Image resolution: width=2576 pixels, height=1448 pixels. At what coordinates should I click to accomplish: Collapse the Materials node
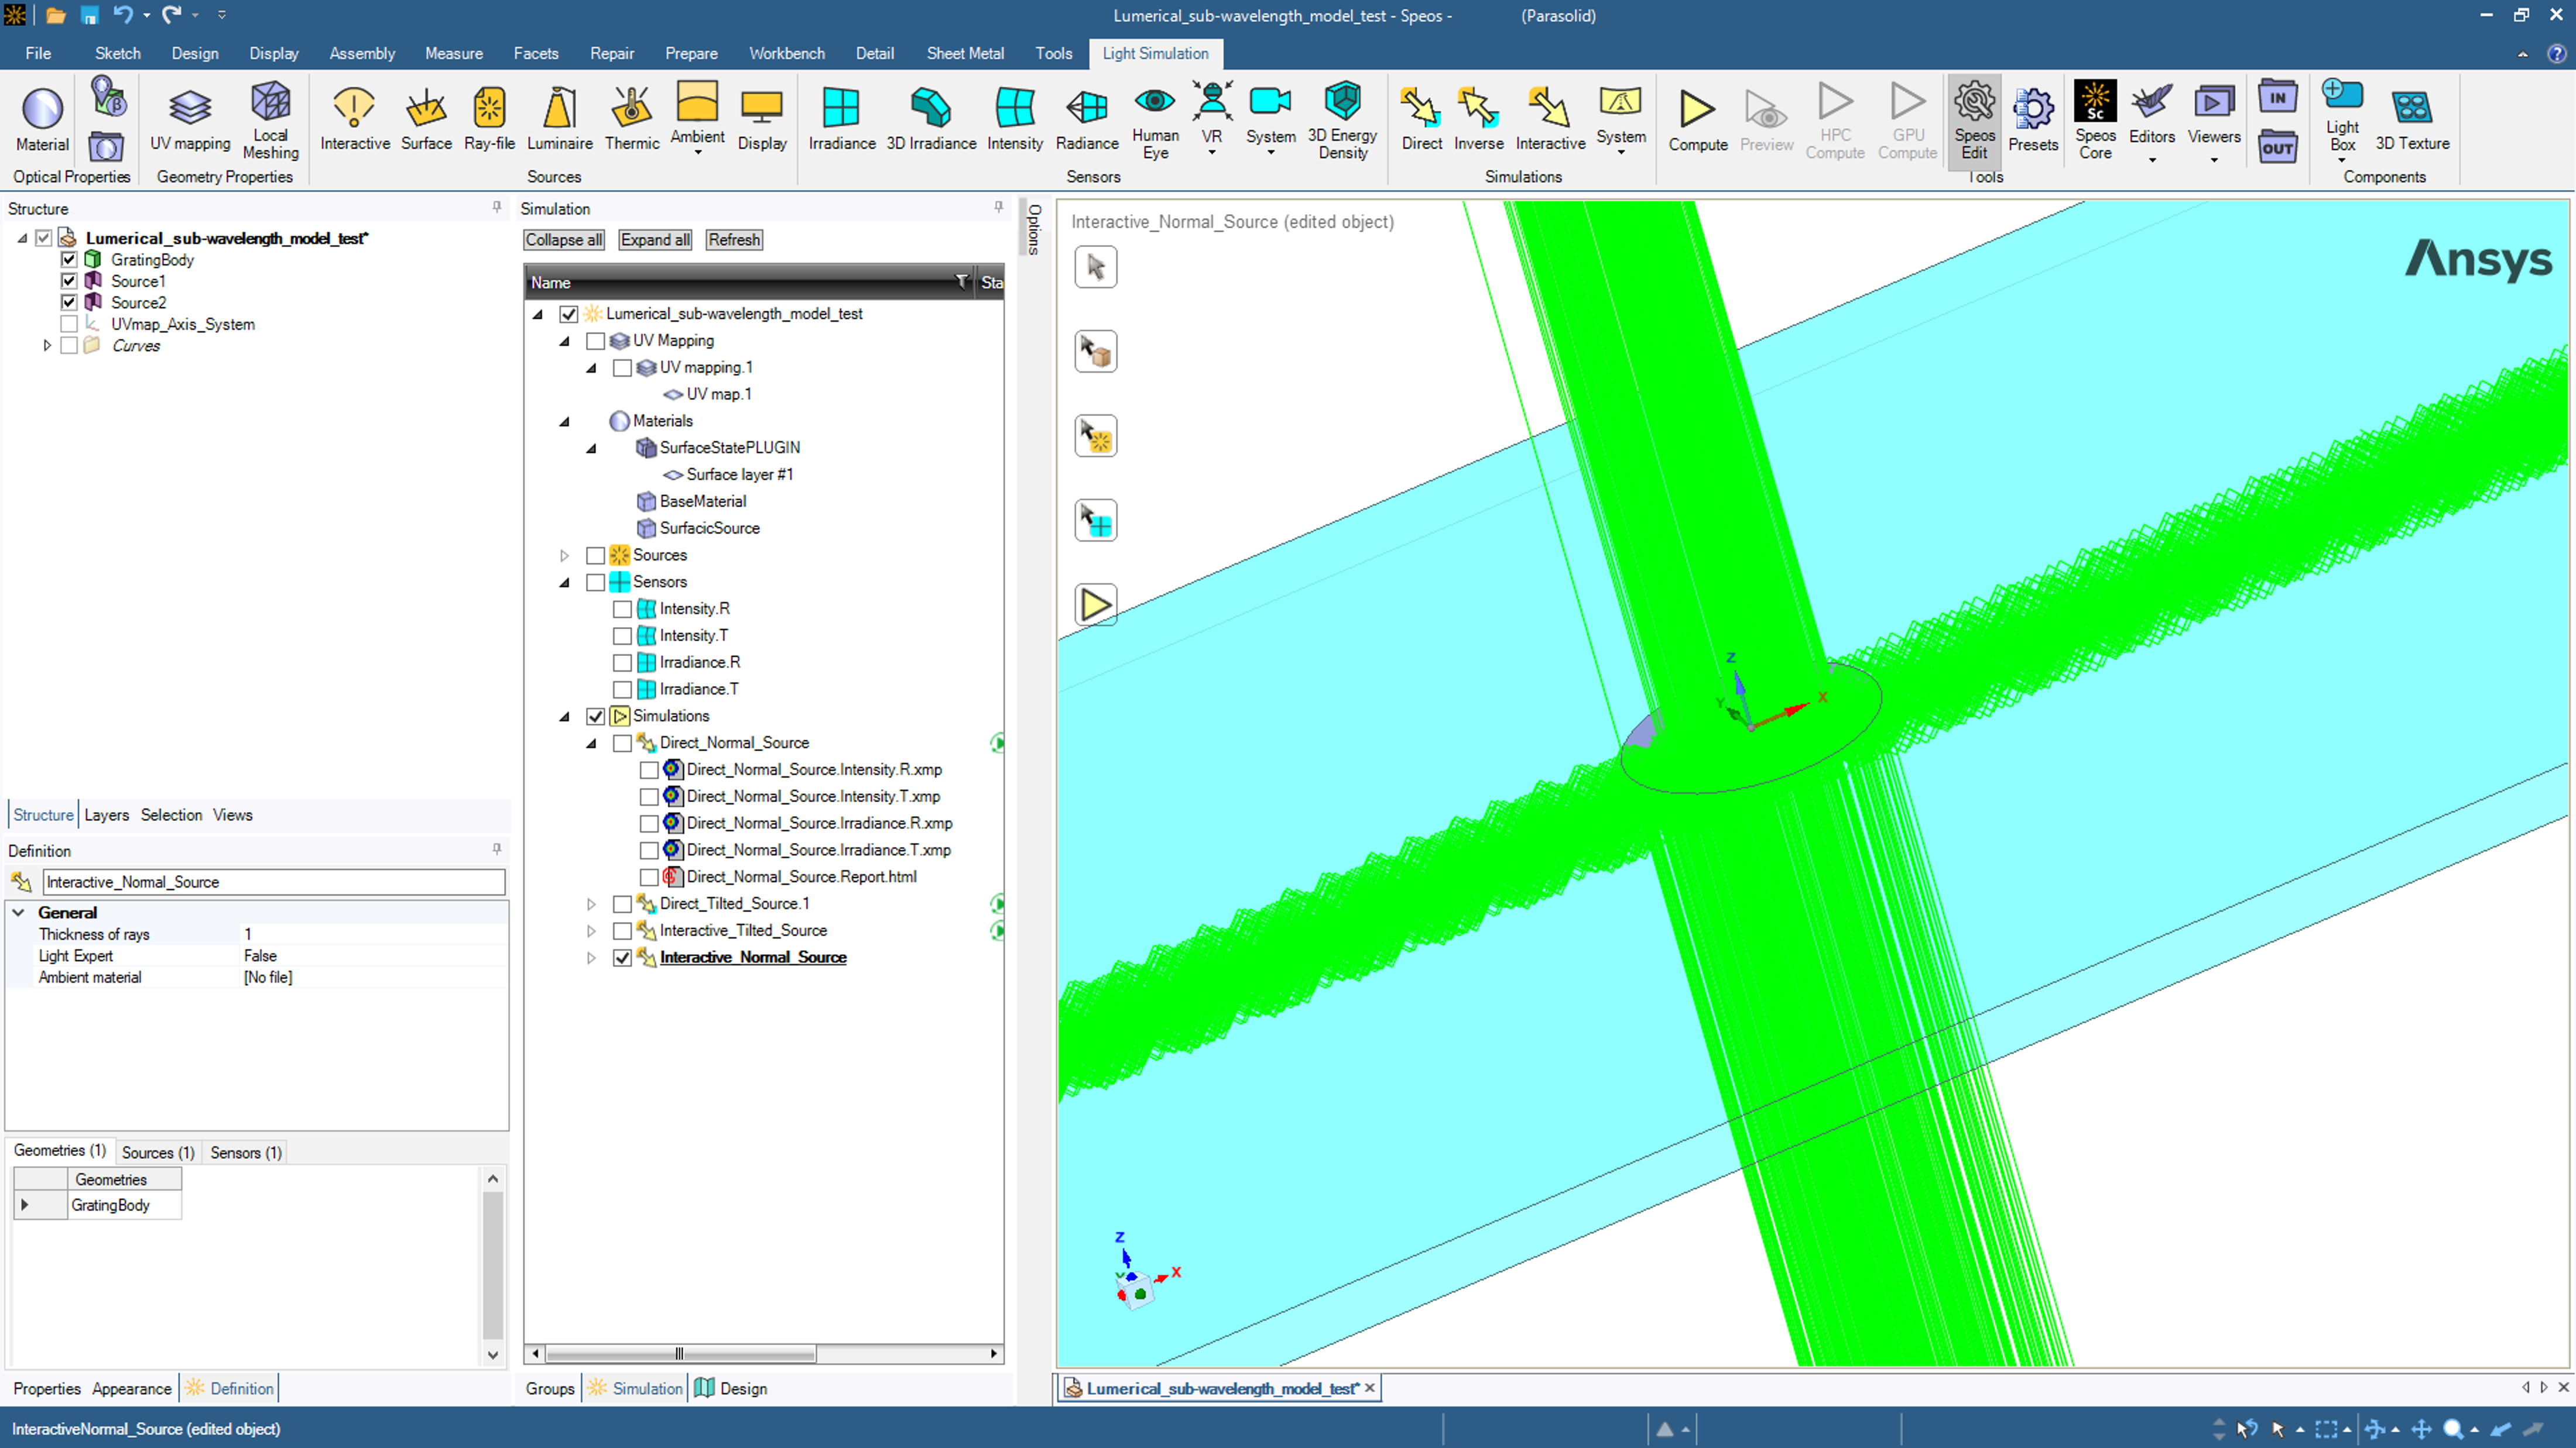click(564, 422)
